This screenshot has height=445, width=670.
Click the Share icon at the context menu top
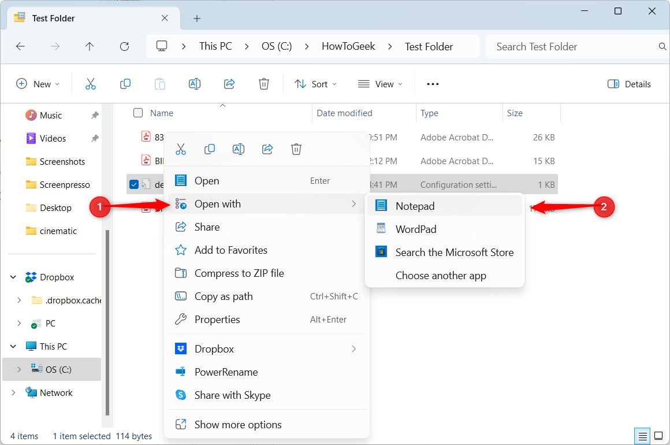tap(267, 149)
